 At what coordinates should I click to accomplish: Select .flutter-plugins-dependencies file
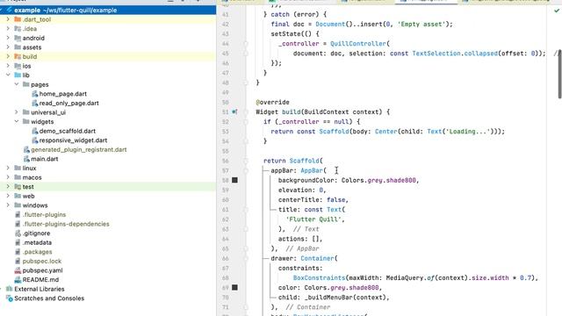click(x=66, y=224)
